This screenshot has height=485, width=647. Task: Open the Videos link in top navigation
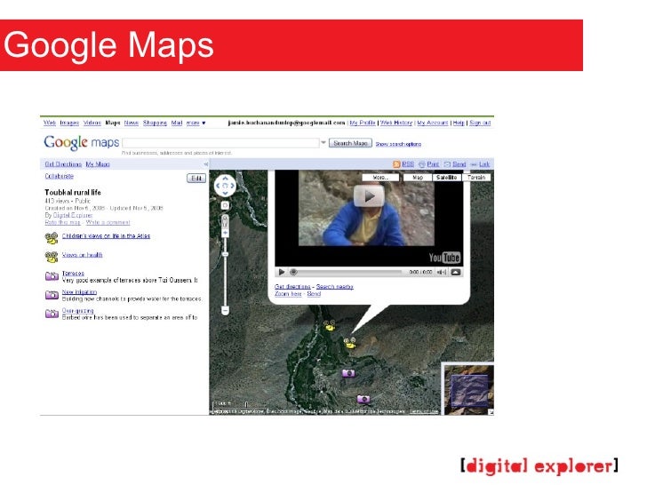[x=92, y=123]
